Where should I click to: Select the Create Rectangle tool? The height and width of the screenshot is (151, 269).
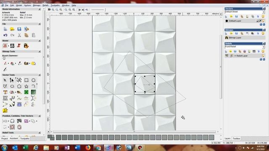coord(26,80)
